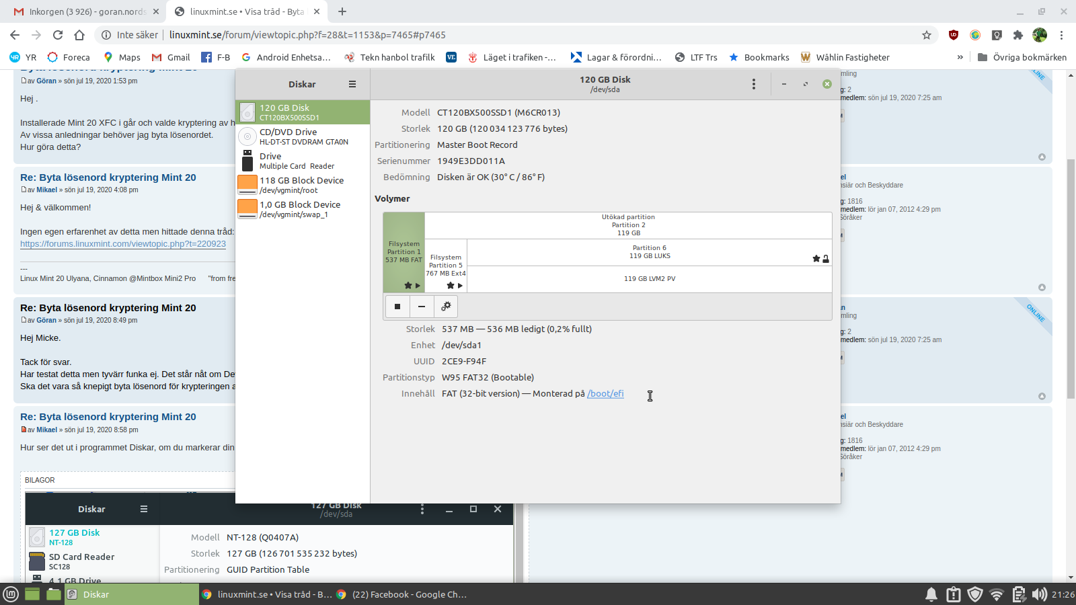1076x605 pixels.
Task: Open a new browser tab
Action: click(342, 11)
